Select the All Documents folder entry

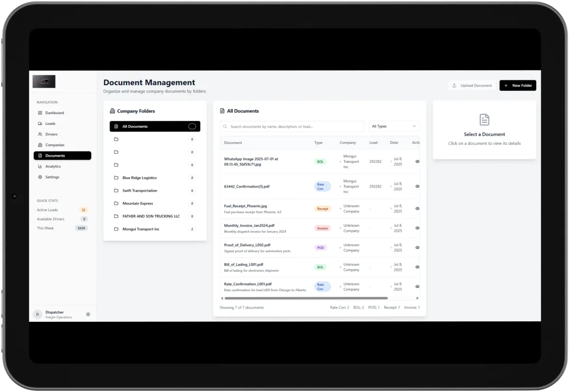(x=155, y=126)
